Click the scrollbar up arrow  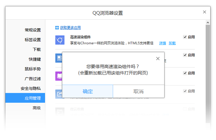(208, 23)
